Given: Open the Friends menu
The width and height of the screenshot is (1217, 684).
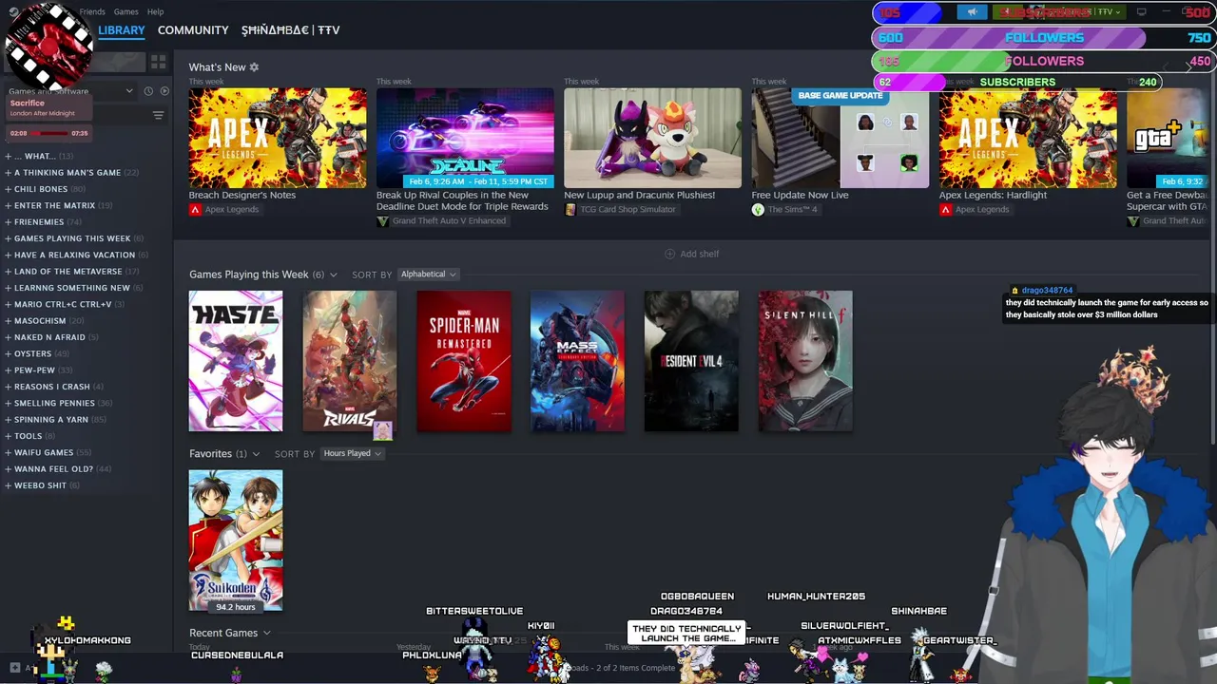Looking at the screenshot, I should coord(92,11).
